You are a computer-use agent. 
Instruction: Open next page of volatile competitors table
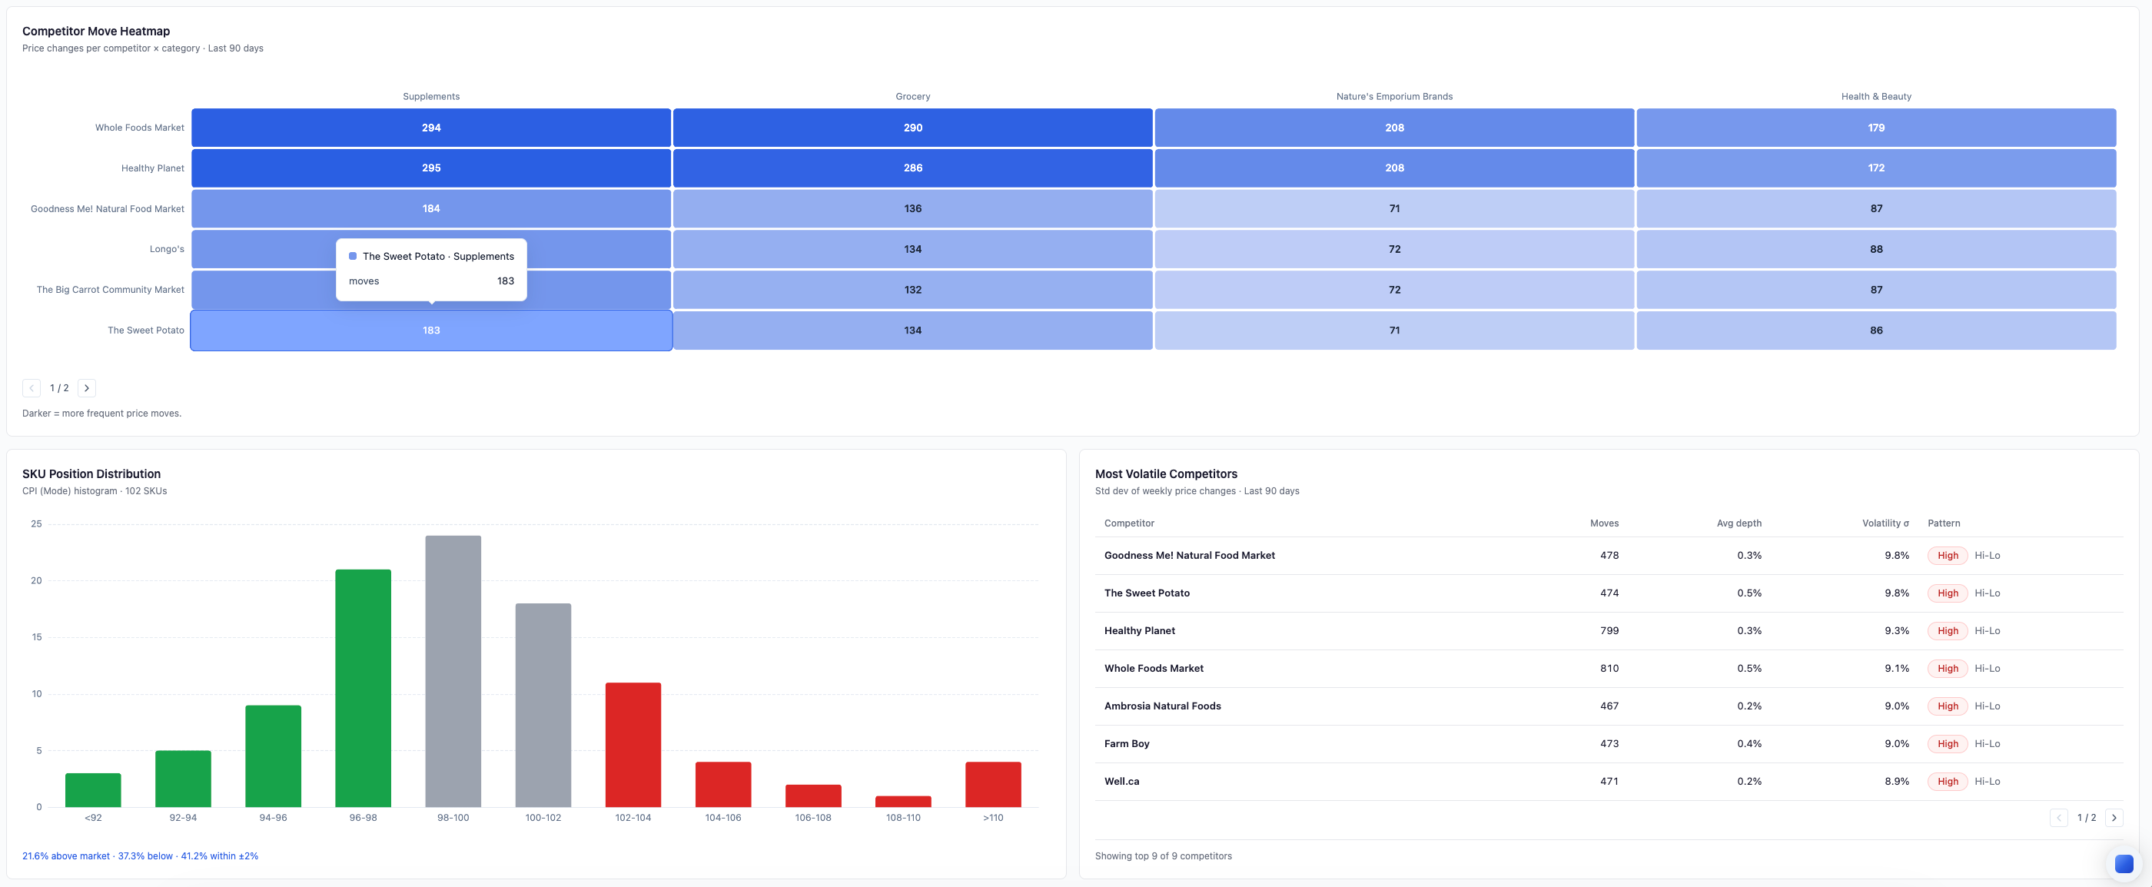pos(2114,818)
